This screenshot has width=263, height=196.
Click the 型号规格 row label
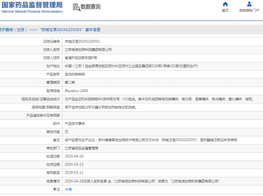click(x=53, y=91)
